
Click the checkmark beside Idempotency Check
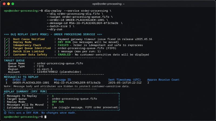7,45
